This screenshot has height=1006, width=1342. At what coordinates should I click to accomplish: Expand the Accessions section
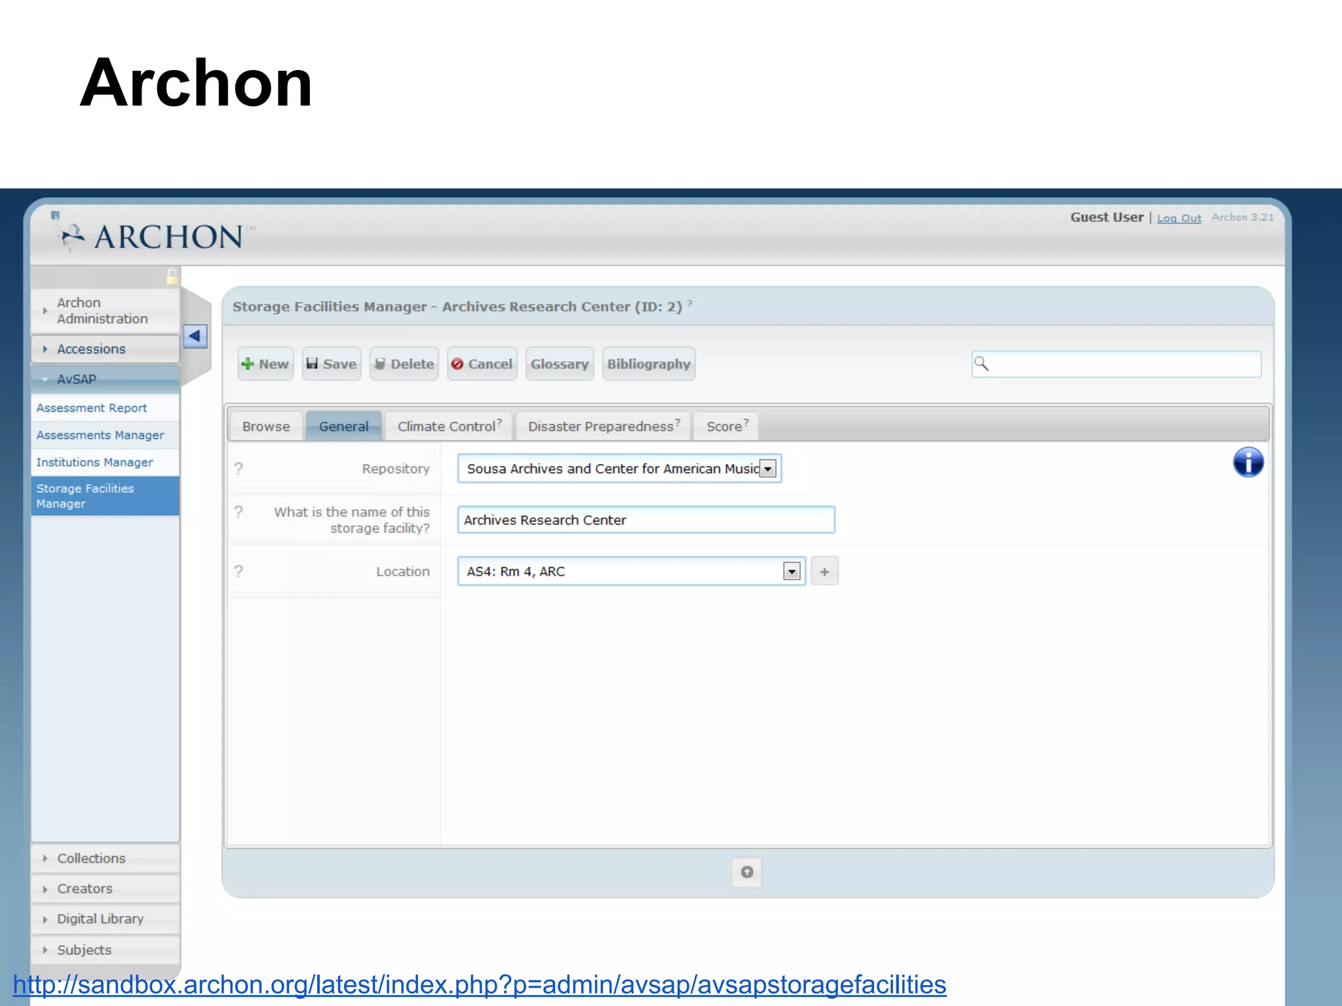105,349
